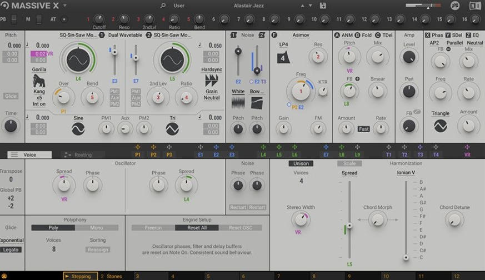Open the Asimov filter type selector
This screenshot has height=280, width=485.
301,34
